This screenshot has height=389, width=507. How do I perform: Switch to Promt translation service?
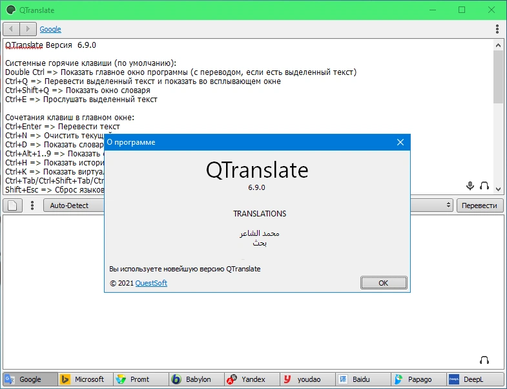pyautogui.click(x=141, y=379)
